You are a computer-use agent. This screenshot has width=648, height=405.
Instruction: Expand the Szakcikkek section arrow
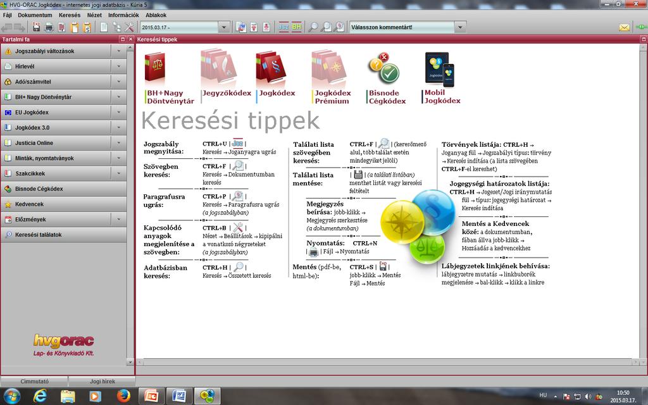[119, 173]
